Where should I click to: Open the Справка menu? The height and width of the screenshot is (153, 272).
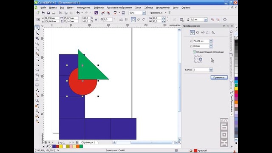(186, 8)
